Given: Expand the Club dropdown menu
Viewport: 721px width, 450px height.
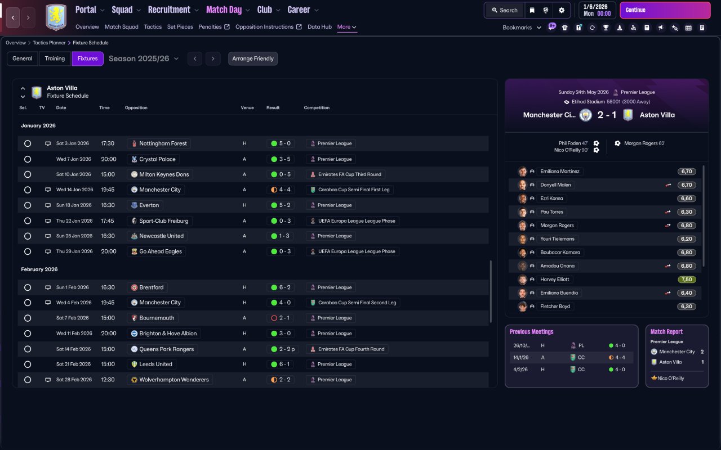Looking at the screenshot, I should click(x=269, y=10).
